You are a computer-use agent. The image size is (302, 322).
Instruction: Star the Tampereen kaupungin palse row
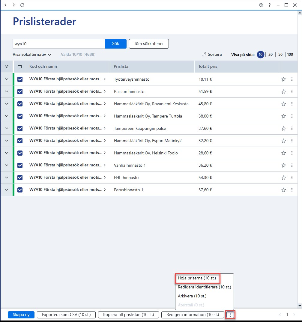(284, 129)
